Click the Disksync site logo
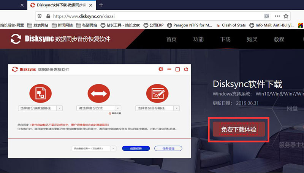The height and width of the screenshot is (173, 304). tap(60, 39)
